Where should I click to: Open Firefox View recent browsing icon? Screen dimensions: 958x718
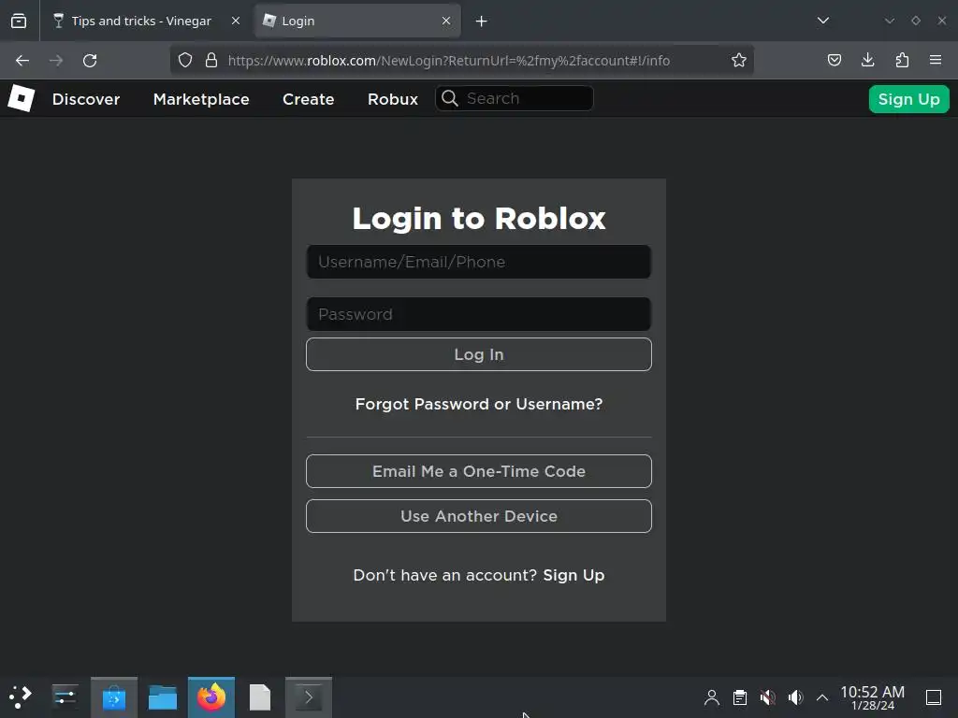(x=19, y=21)
